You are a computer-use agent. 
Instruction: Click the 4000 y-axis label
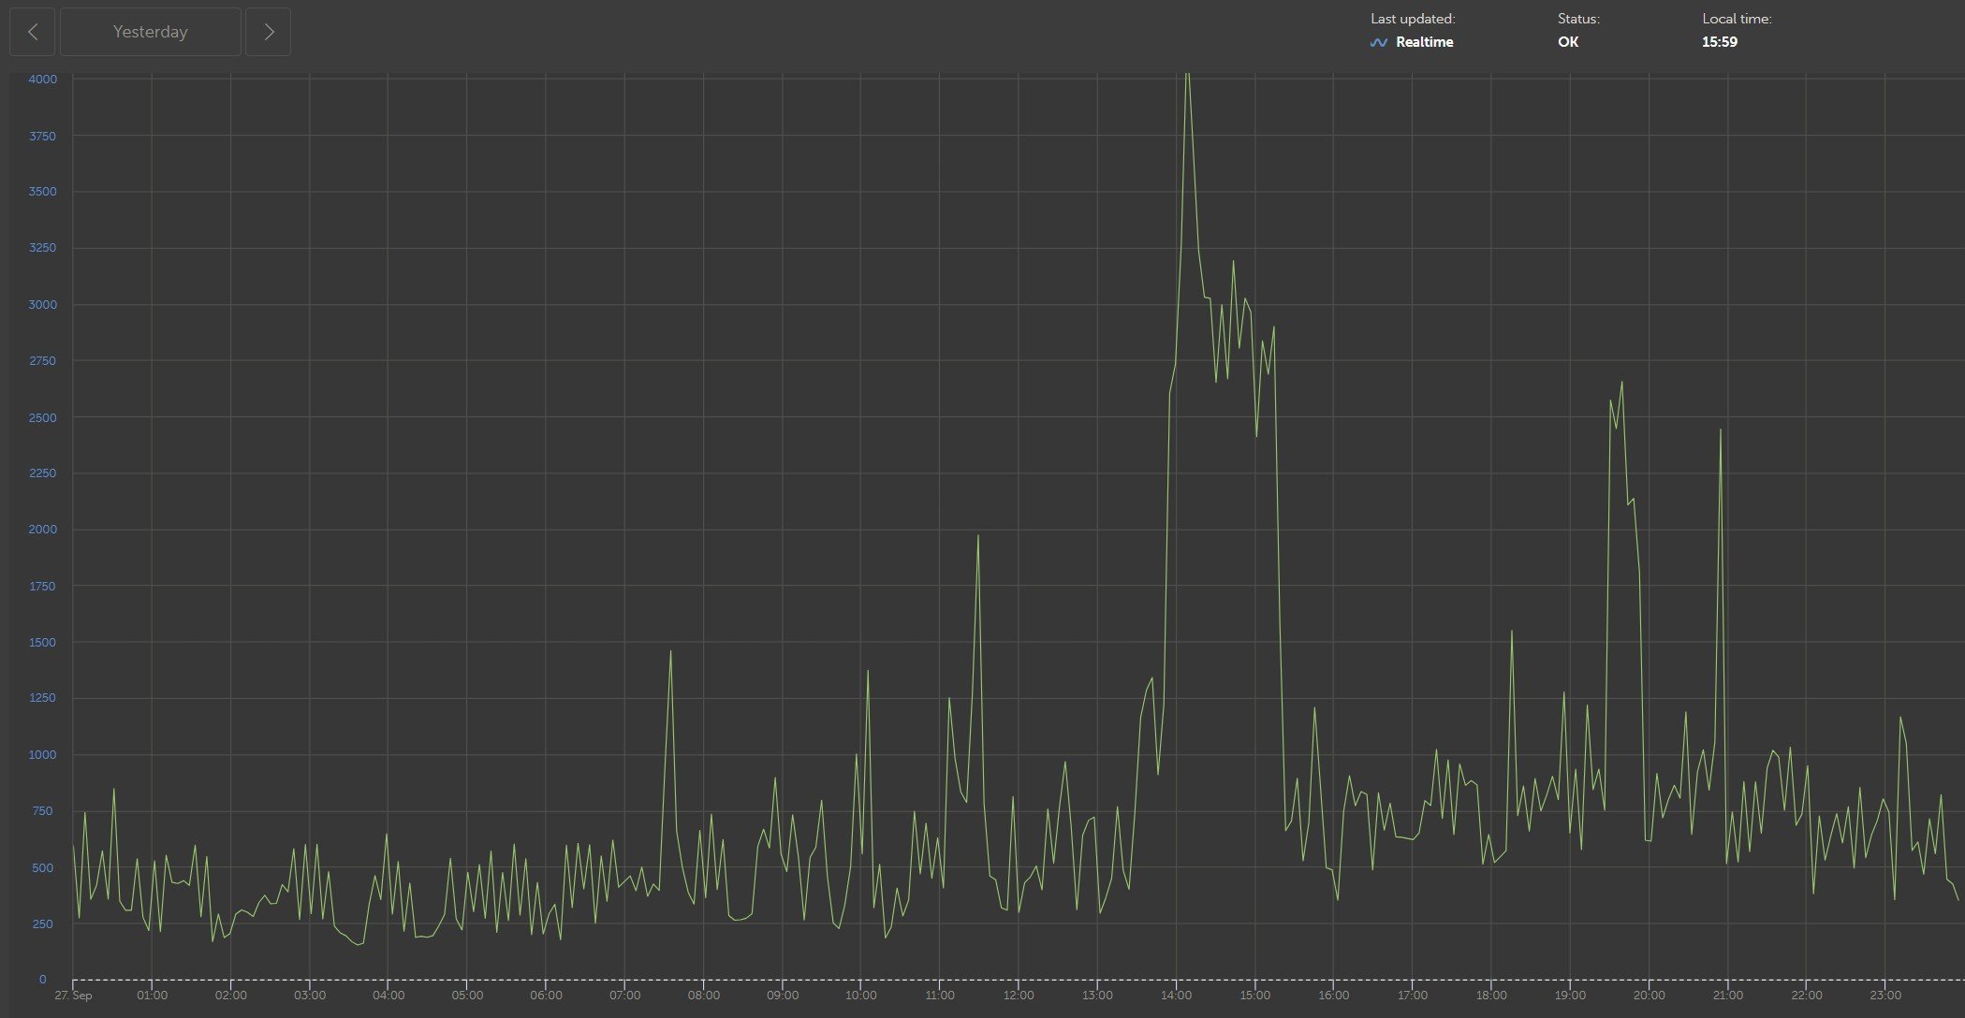coord(42,80)
